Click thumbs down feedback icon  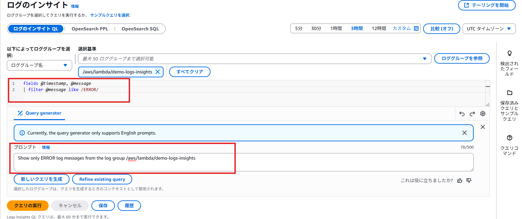[x=469, y=180]
